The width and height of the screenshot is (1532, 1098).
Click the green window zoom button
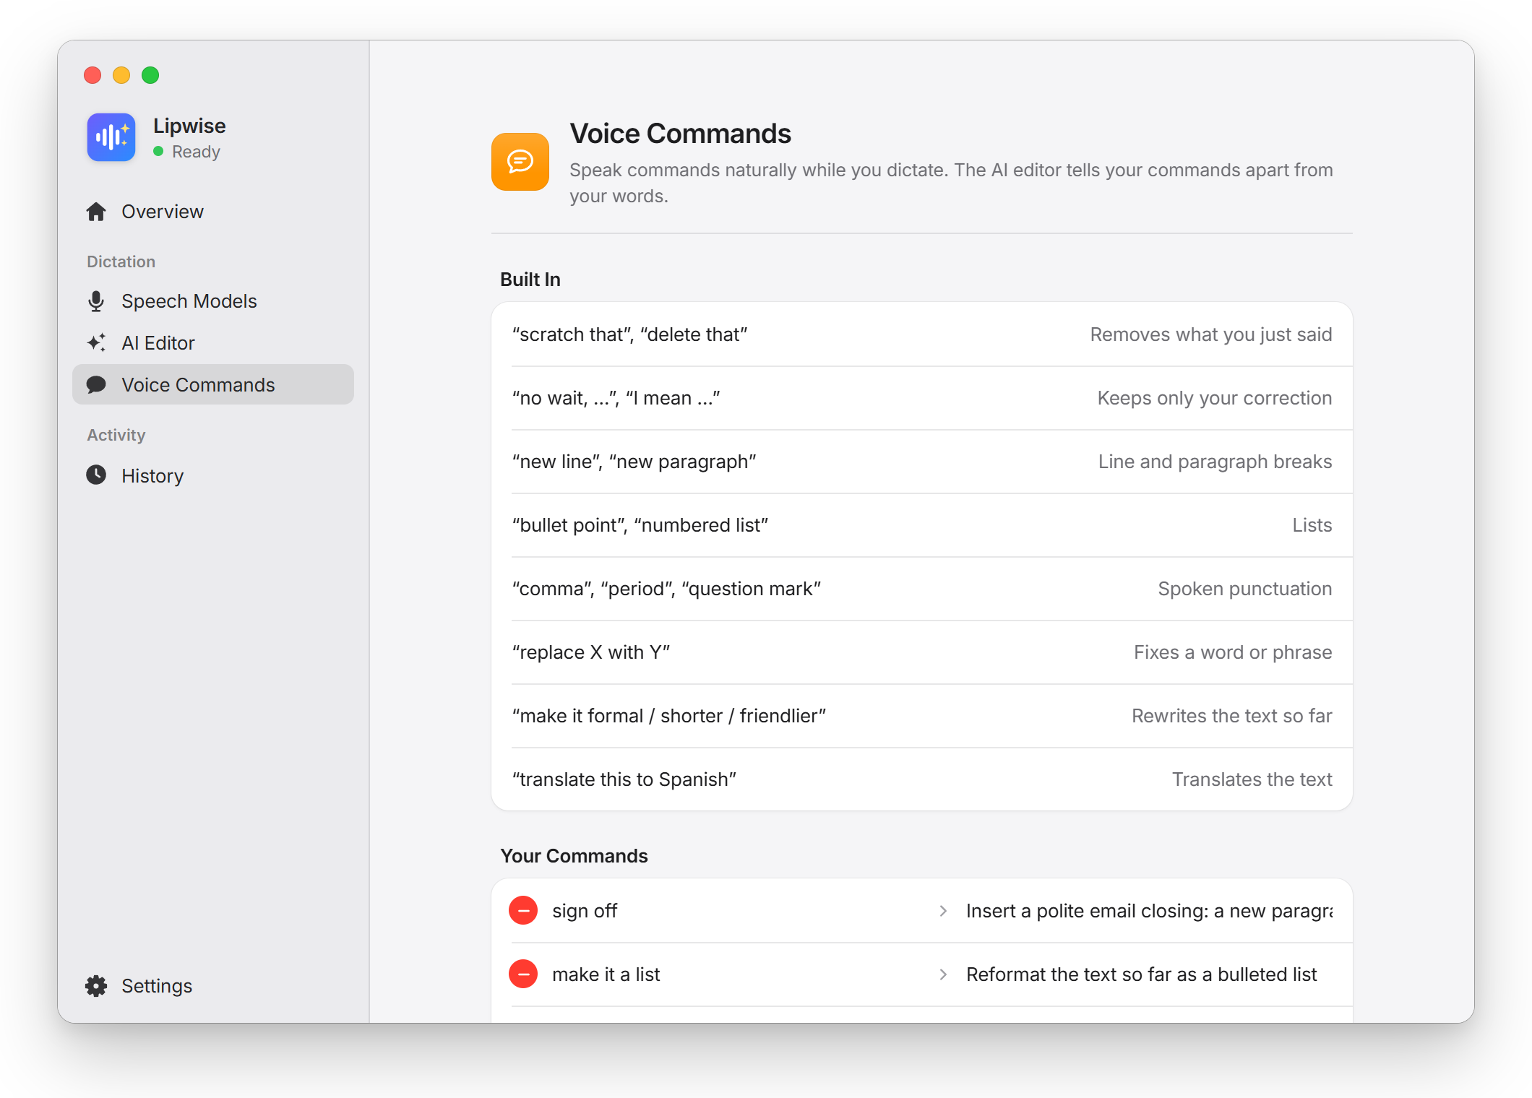pos(150,75)
